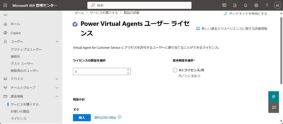Open 削除済みのユーザー in sidebar
Screen dimensions: 283x124
click(25, 71)
